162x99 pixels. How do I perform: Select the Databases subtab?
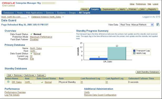[9, 13]
